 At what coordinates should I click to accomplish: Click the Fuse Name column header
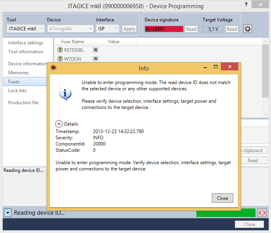pyautogui.click(x=73, y=42)
